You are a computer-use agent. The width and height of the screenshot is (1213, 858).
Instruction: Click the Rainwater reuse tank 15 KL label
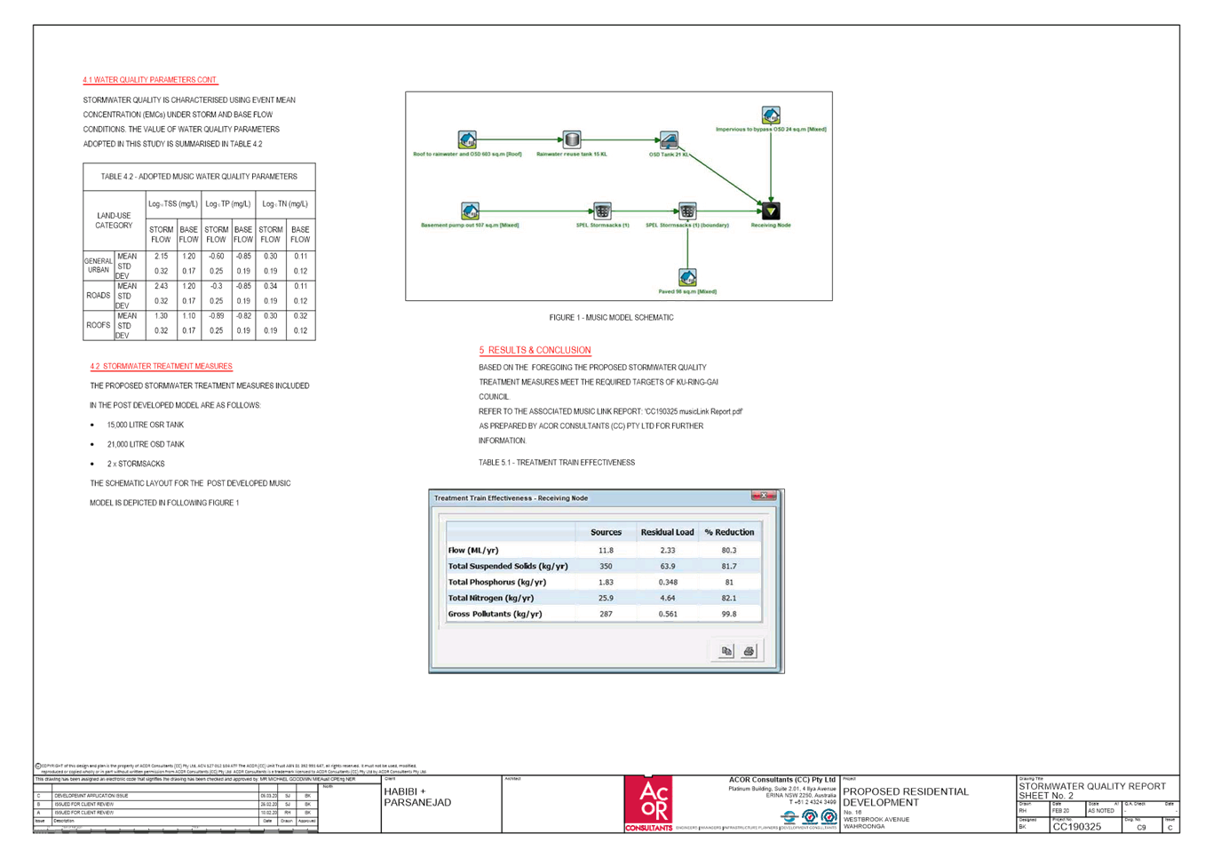(x=572, y=154)
